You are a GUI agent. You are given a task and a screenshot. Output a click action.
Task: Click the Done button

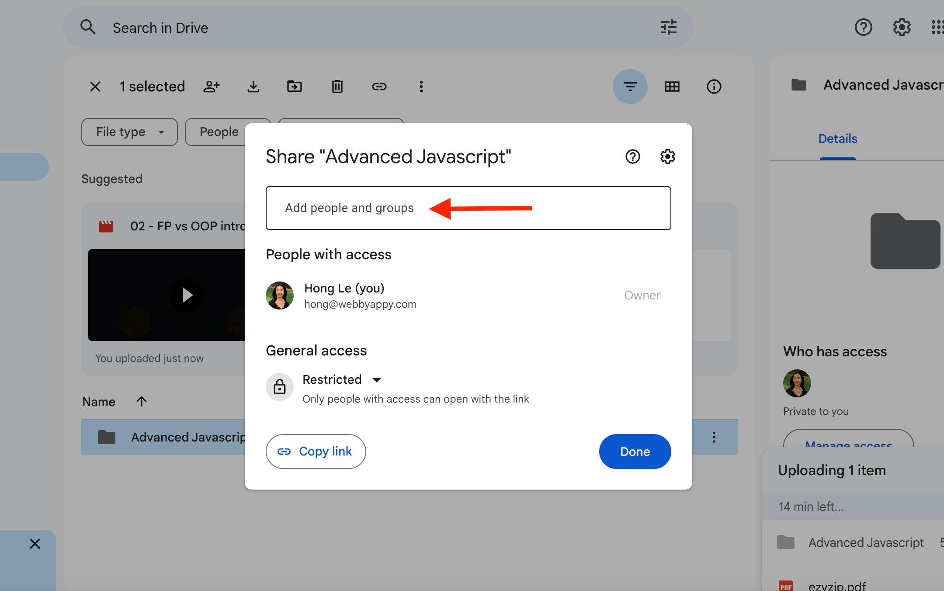coord(635,451)
